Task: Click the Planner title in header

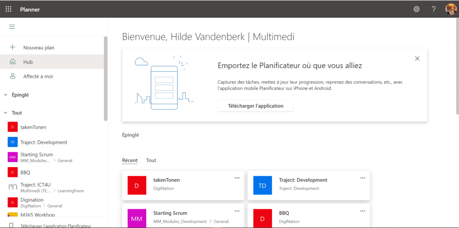Action: tap(30, 9)
